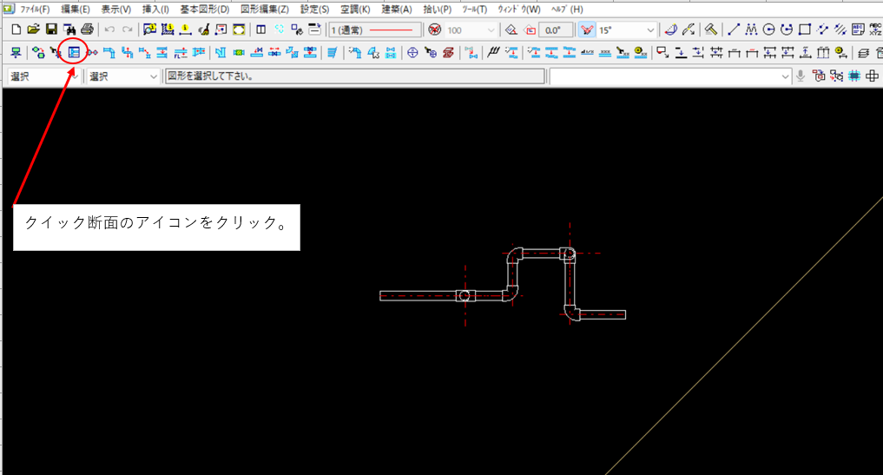883x475 pixels.
Task: Save the drawing with the floppy disk icon
Action: pos(51,30)
